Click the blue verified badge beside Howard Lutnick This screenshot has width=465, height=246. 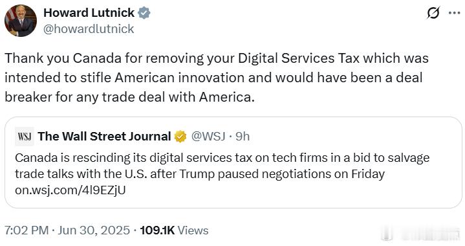(144, 13)
